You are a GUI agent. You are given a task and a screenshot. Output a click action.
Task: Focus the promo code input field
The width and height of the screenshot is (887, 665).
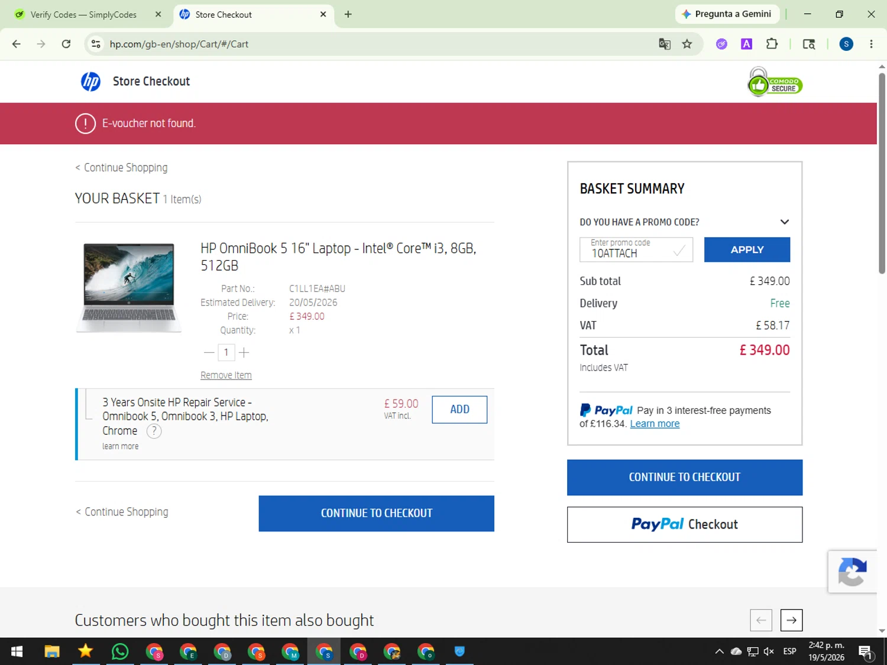[636, 249]
